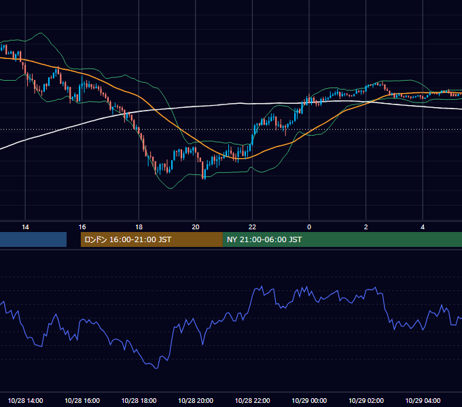The height and width of the screenshot is (407, 462).
Task: Click the '10/28 14:00' date label
Action: click(25, 400)
